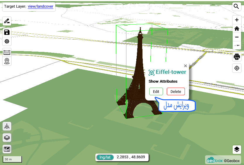Open the magnifier search tool
The image size is (244, 165).
pyautogui.click(x=236, y=6)
